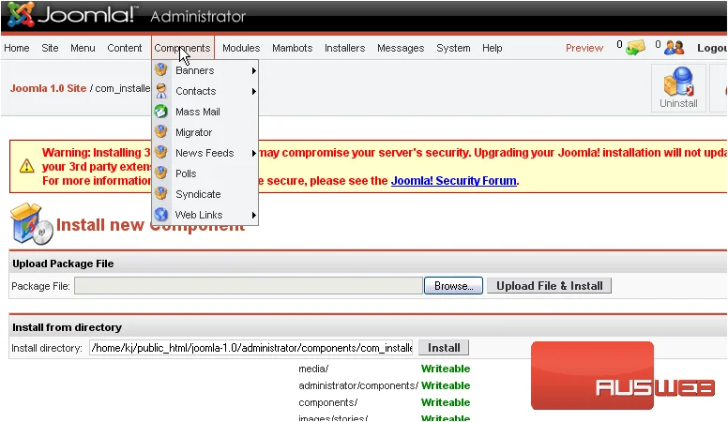The image size is (728, 422).
Task: Click the Install from directory heading
Action: (67, 327)
